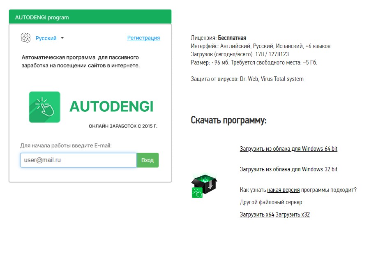Image resolution: width=392 pixels, height=265 pixels.
Task: Click small green hand badge on box
Action: (197, 193)
